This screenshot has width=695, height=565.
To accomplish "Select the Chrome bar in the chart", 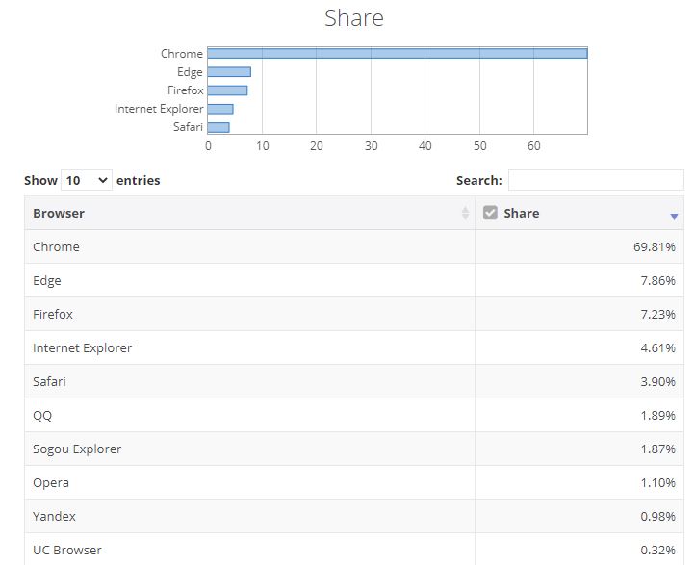I will (397, 53).
